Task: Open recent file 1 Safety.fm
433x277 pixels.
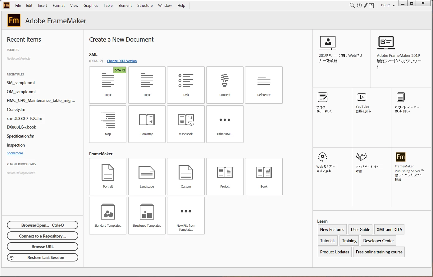Action: (x=16, y=109)
